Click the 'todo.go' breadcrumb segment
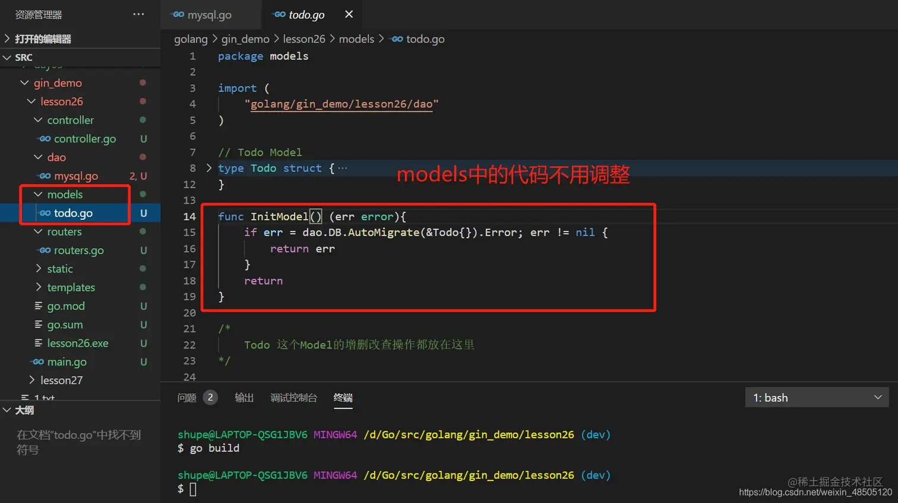This screenshot has height=503, width=898. point(425,39)
